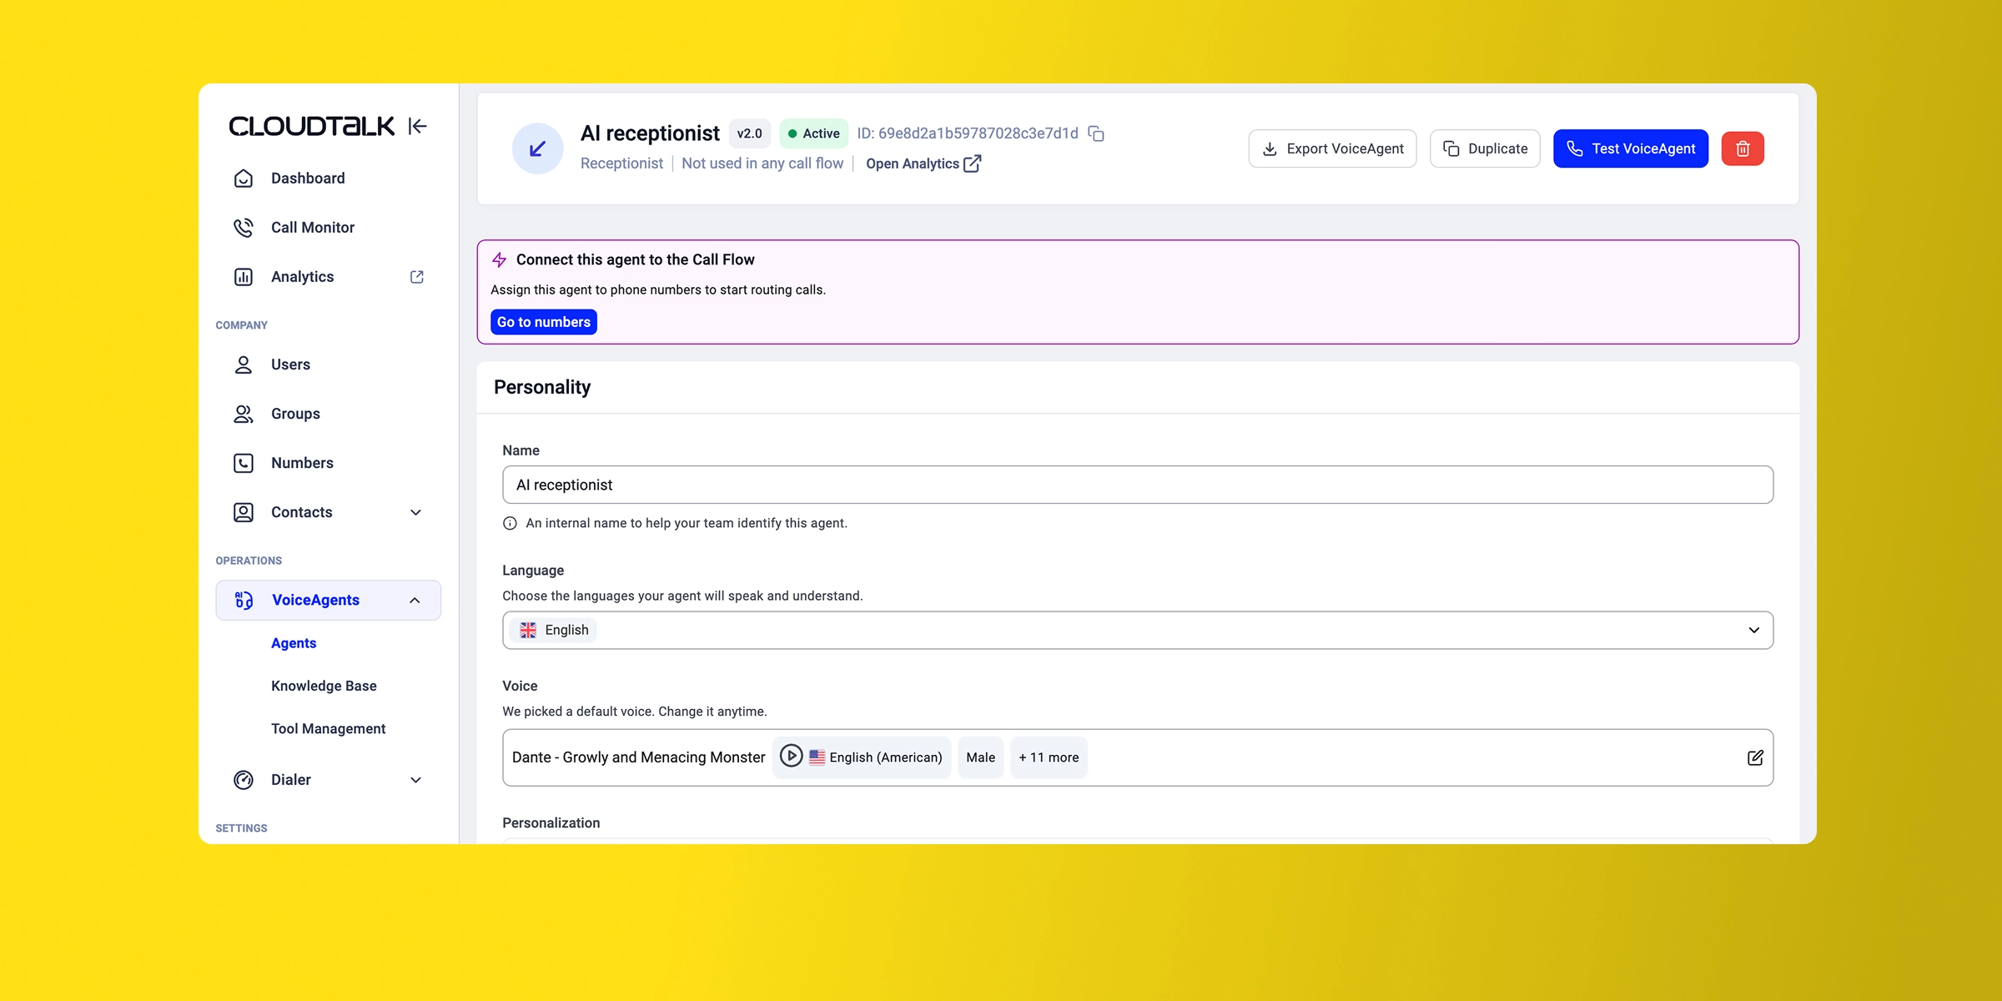Click the Active status badge
The width and height of the screenshot is (2002, 1001).
coord(814,133)
